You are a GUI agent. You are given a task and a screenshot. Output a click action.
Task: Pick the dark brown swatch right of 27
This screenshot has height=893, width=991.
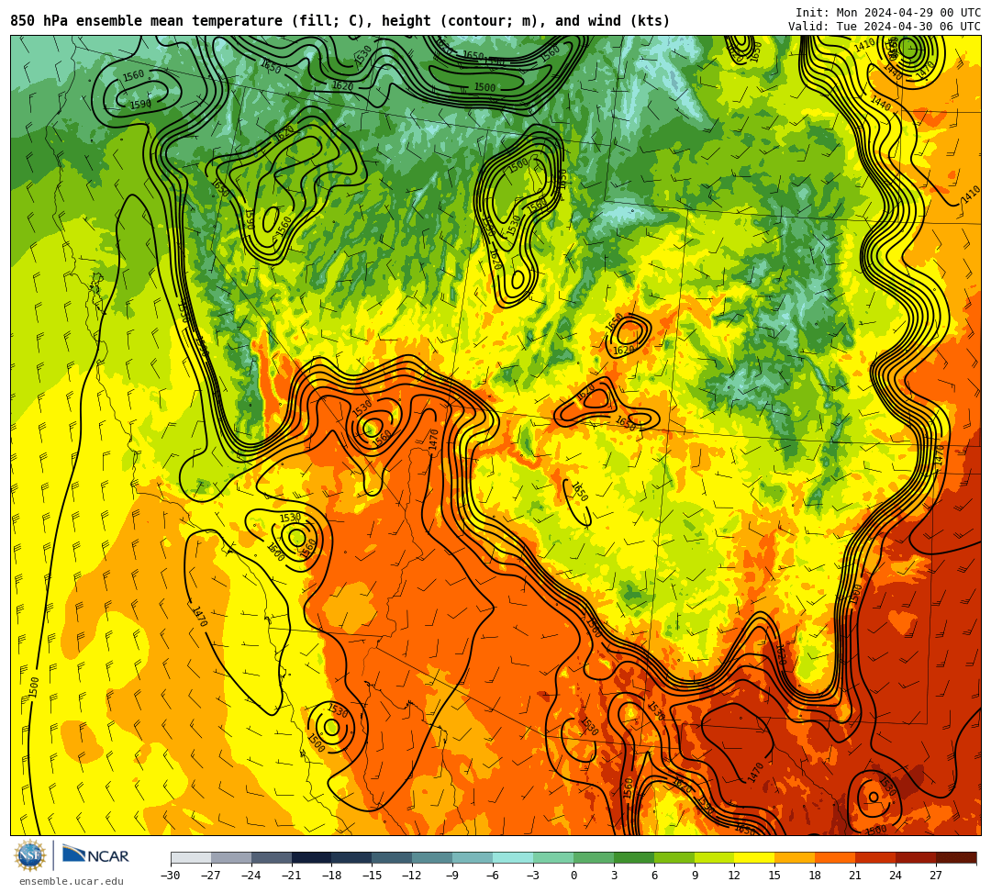point(956,857)
